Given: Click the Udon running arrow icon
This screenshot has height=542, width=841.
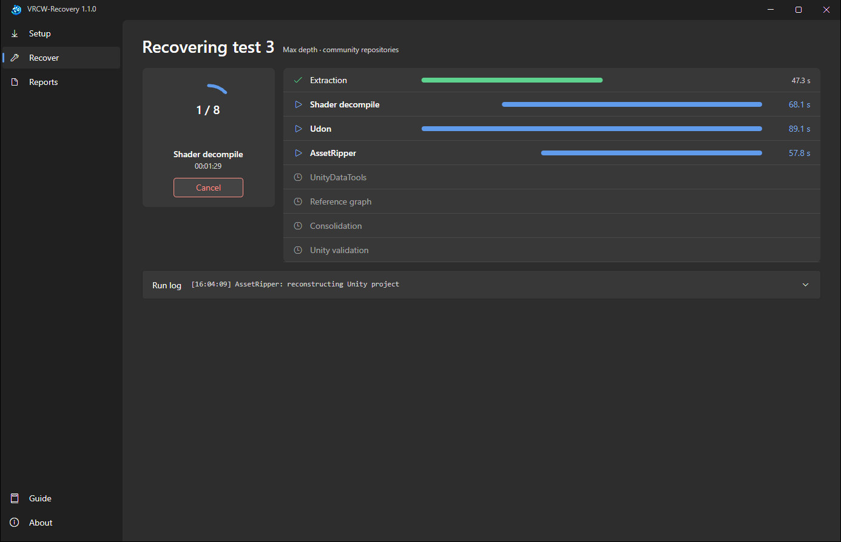Looking at the screenshot, I should coord(298,129).
